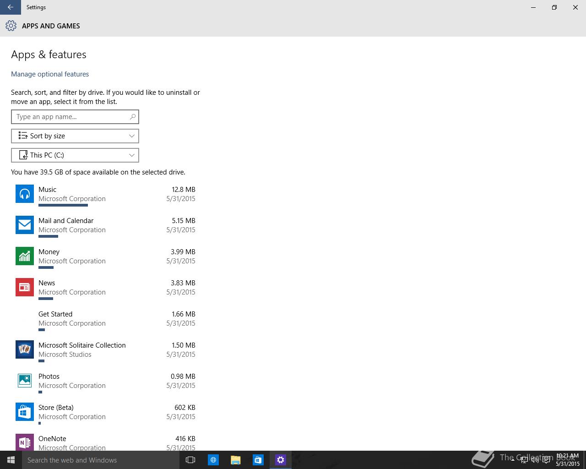Expand the This PC (C:) drive dropdown
The width and height of the screenshot is (586, 469).
tap(75, 155)
